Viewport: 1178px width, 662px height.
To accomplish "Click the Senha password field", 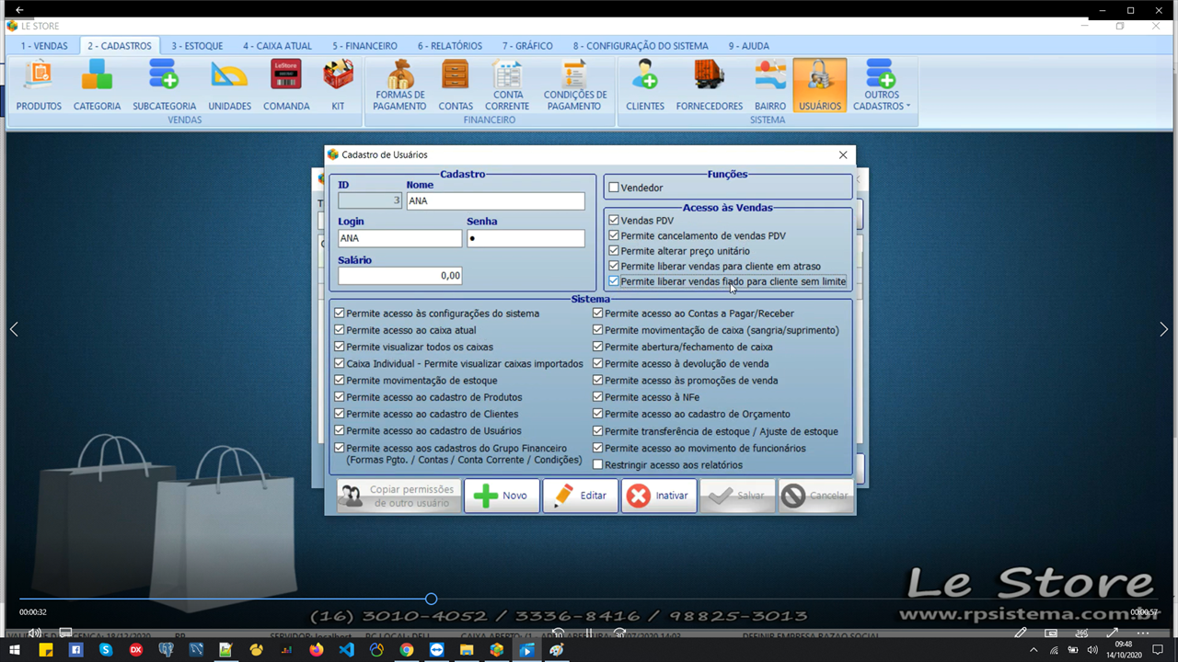I will [x=525, y=238].
